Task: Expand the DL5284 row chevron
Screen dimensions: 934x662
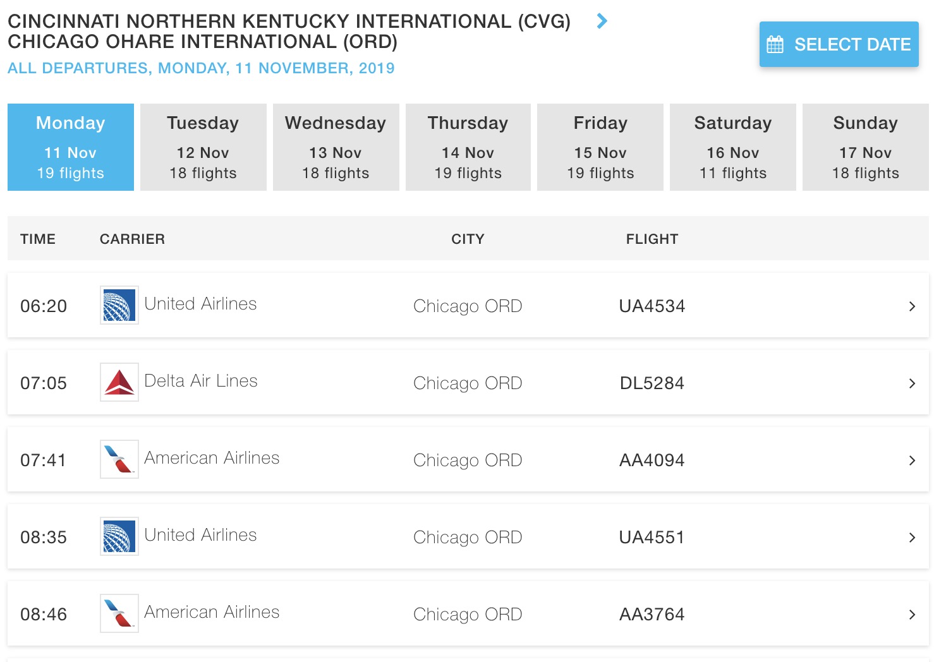Action: coord(912,383)
